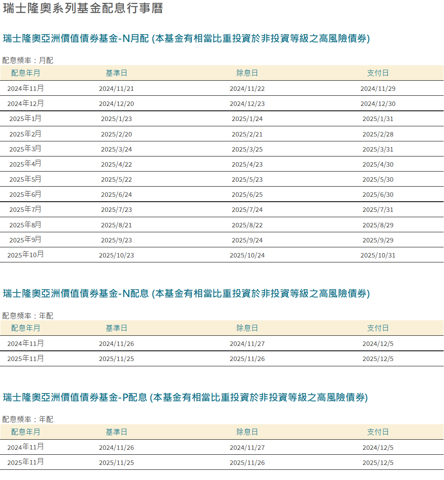Click 配息年月 header in N月配 table
The image size is (444, 480).
pos(26,73)
